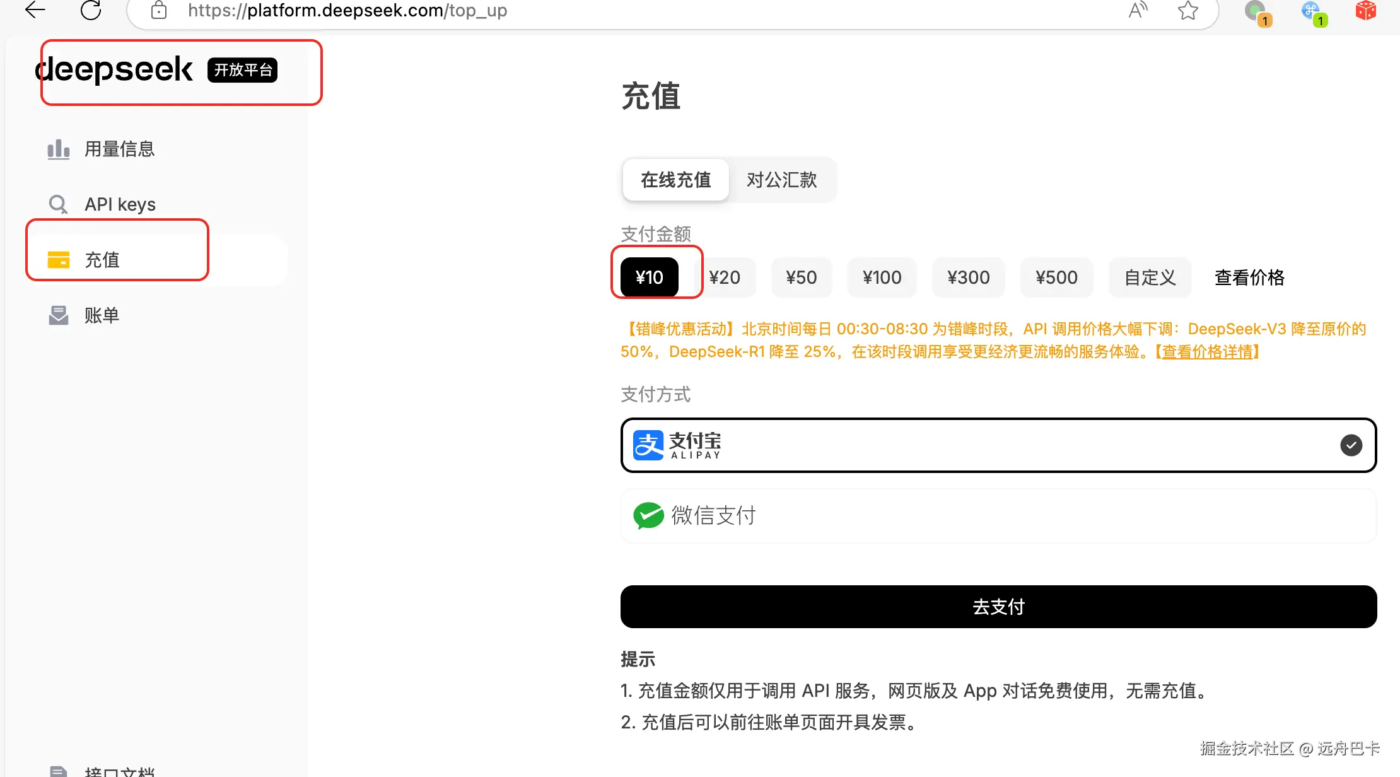
Task: Switch to the 对公汇款 tab
Action: click(x=781, y=180)
